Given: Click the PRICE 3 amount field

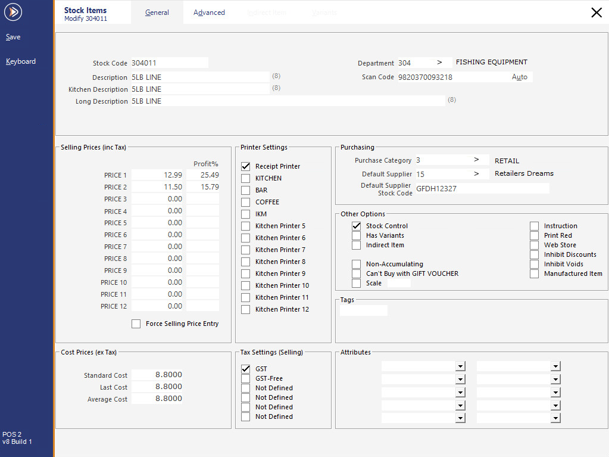Looking at the screenshot, I should pyautogui.click(x=157, y=199).
